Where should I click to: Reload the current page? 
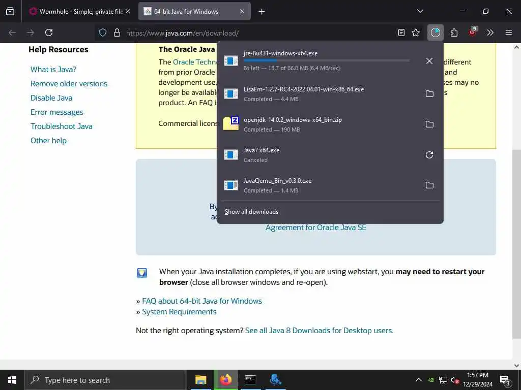(49, 32)
